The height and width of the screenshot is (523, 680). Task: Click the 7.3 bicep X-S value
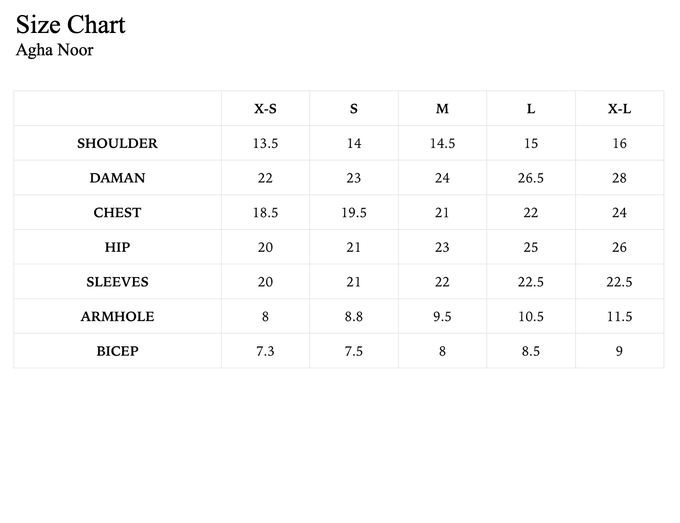pos(265,351)
